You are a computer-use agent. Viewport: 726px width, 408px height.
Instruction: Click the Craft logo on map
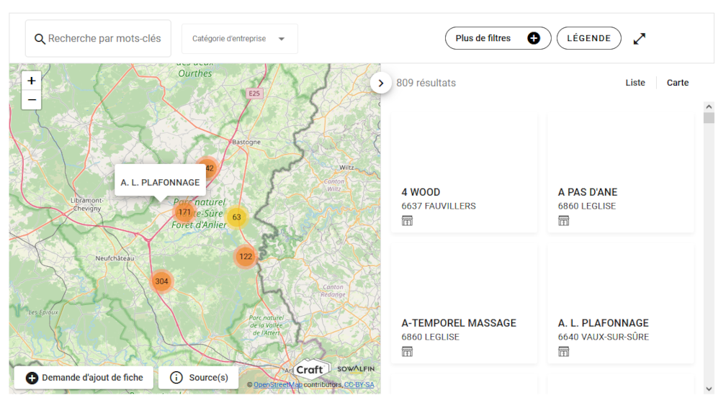pos(311,369)
